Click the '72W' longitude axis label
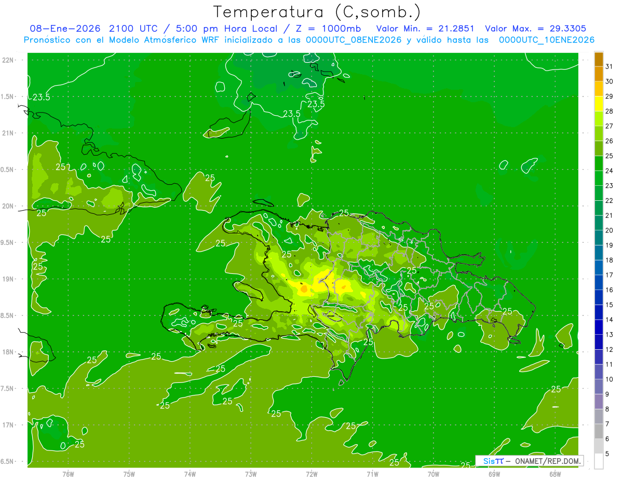623x481 pixels. [311, 474]
